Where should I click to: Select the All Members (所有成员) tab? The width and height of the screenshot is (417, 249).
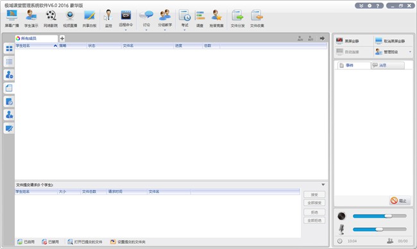(36, 39)
